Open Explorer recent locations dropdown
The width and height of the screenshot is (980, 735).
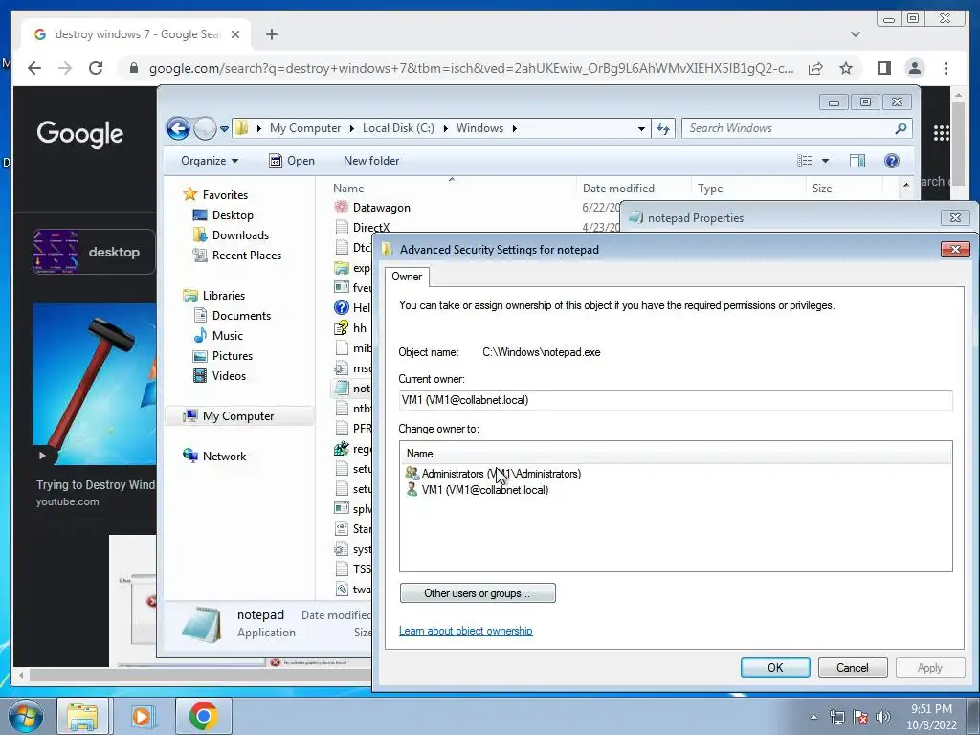point(224,129)
